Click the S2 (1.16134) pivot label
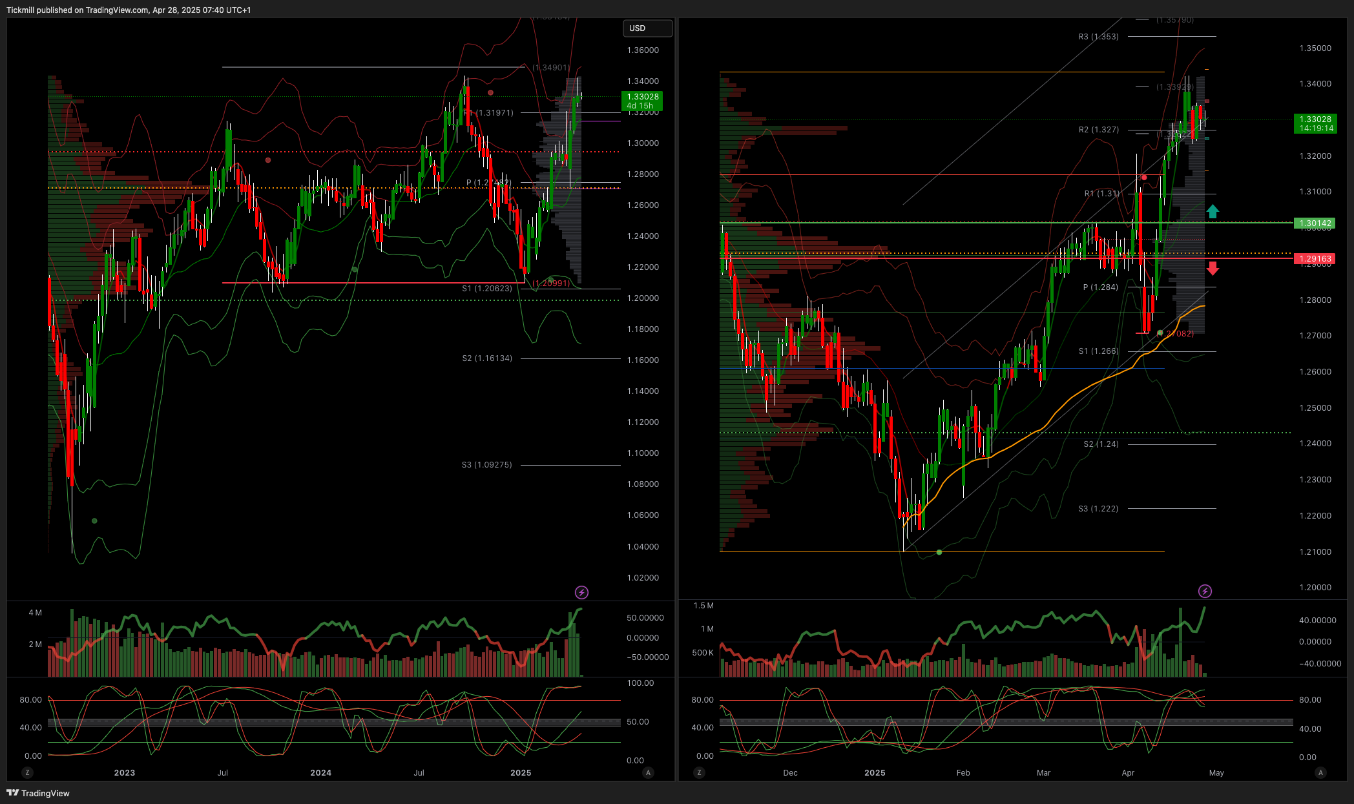The height and width of the screenshot is (804, 1354). (x=487, y=358)
